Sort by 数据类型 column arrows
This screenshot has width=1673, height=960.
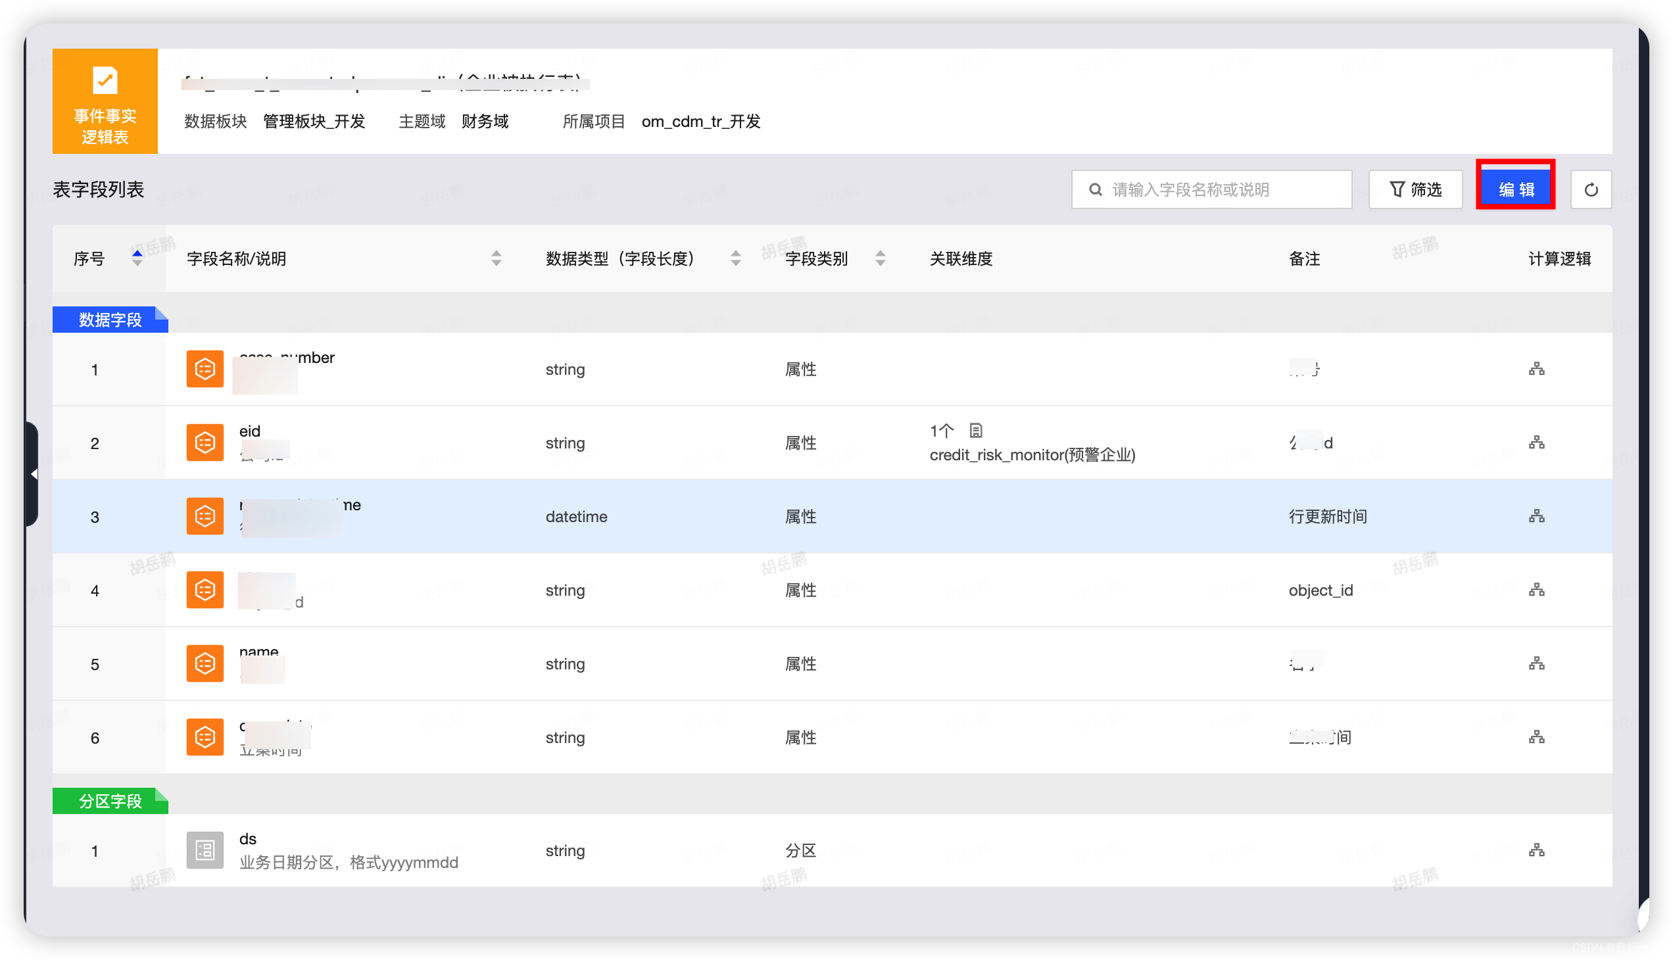pyautogui.click(x=735, y=258)
